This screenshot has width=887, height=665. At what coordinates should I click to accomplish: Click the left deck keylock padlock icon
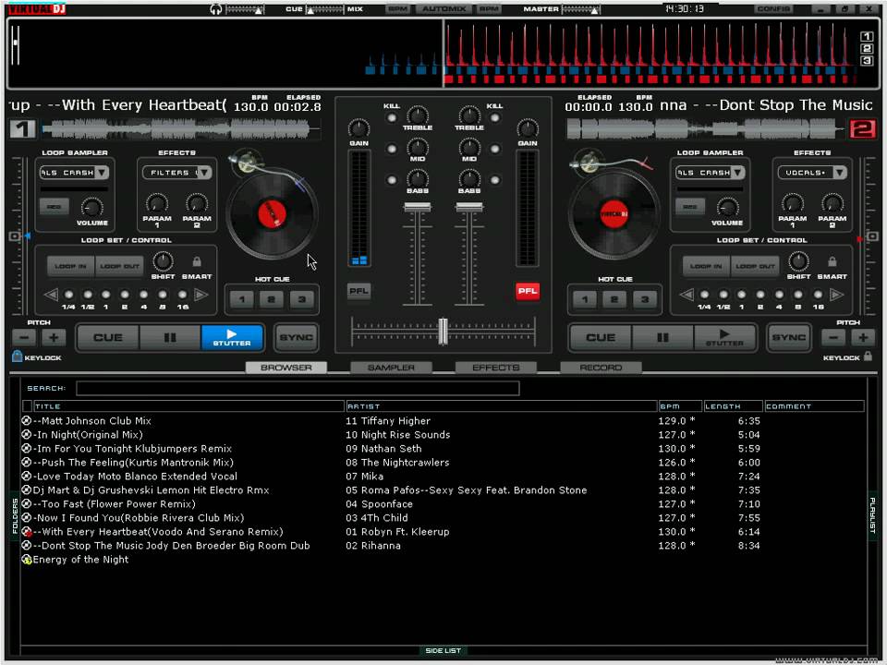click(x=17, y=357)
